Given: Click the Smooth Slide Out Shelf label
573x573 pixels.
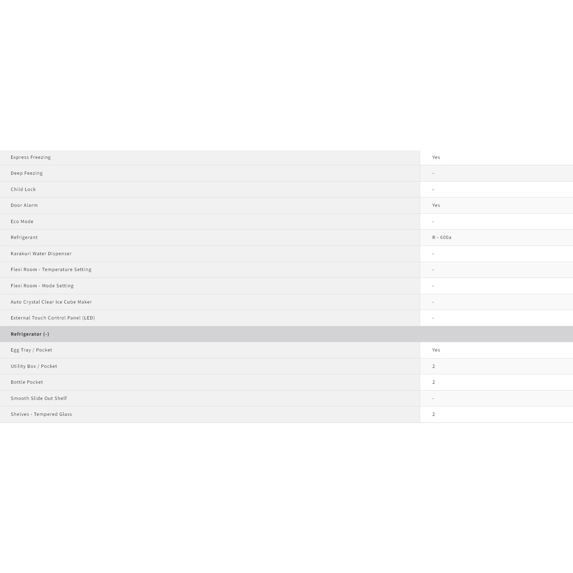Looking at the screenshot, I should pos(39,398).
